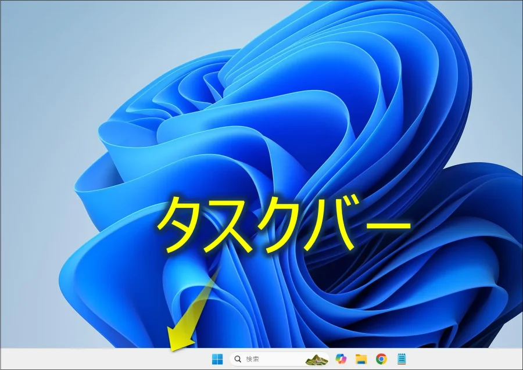
Task: Click the magnifier icon in search box
Action: pyautogui.click(x=238, y=359)
